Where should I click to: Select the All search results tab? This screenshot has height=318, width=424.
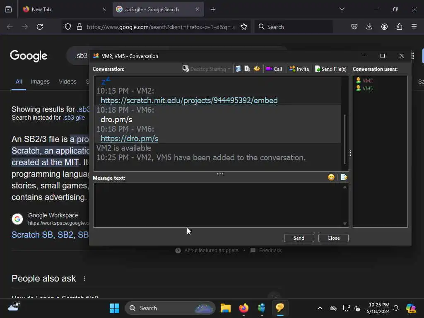click(19, 82)
